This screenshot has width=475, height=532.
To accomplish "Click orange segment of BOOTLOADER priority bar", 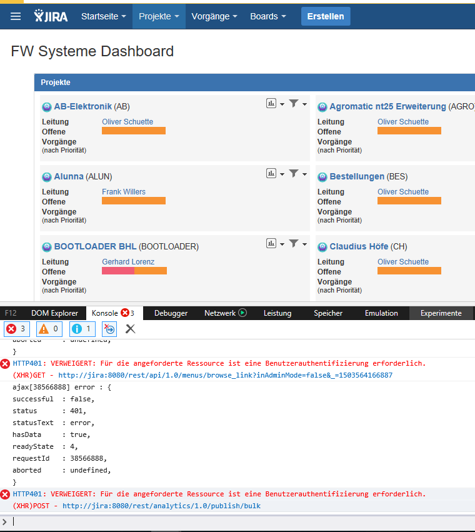I will click(x=151, y=271).
